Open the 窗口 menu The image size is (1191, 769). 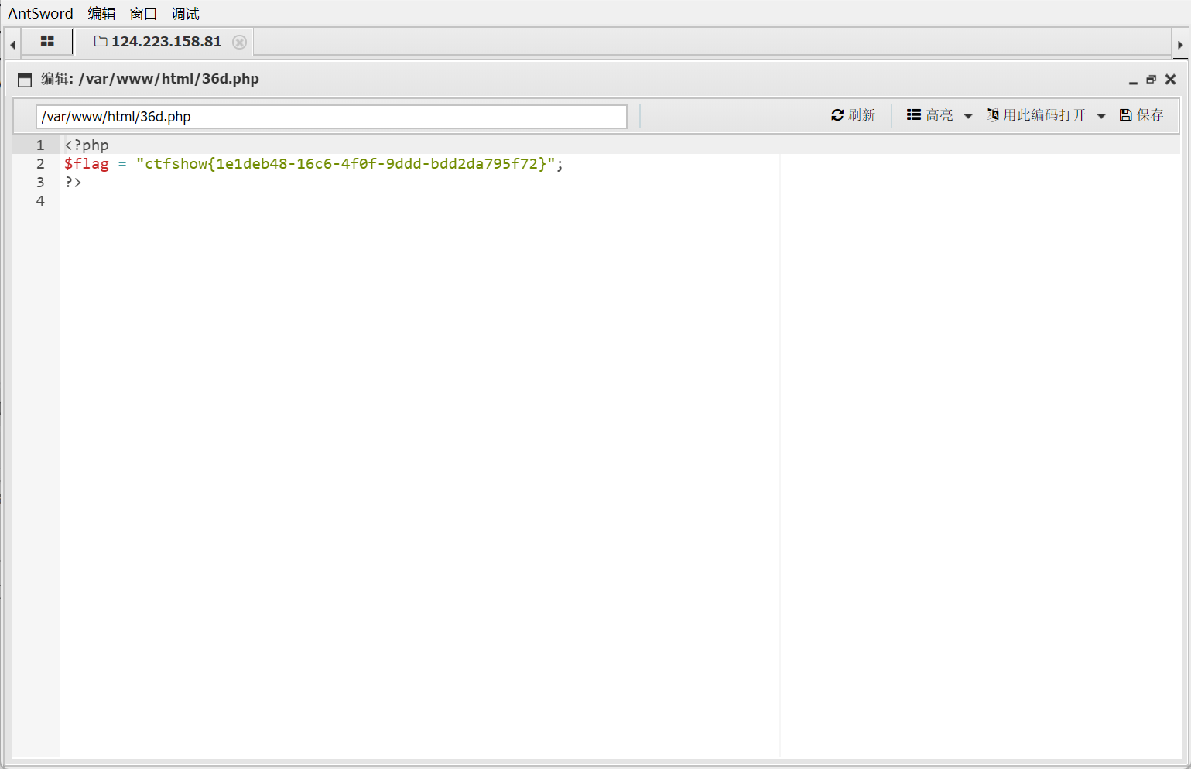tap(143, 14)
